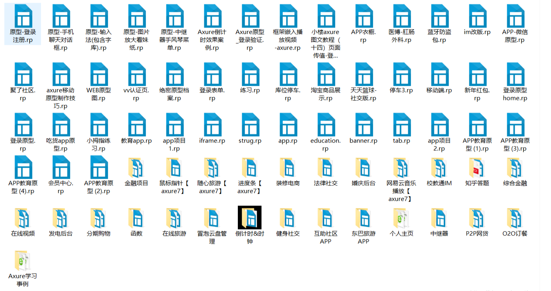Open the 互助社区APP folder icon
Screen dimensions: 551x291
click(326, 218)
